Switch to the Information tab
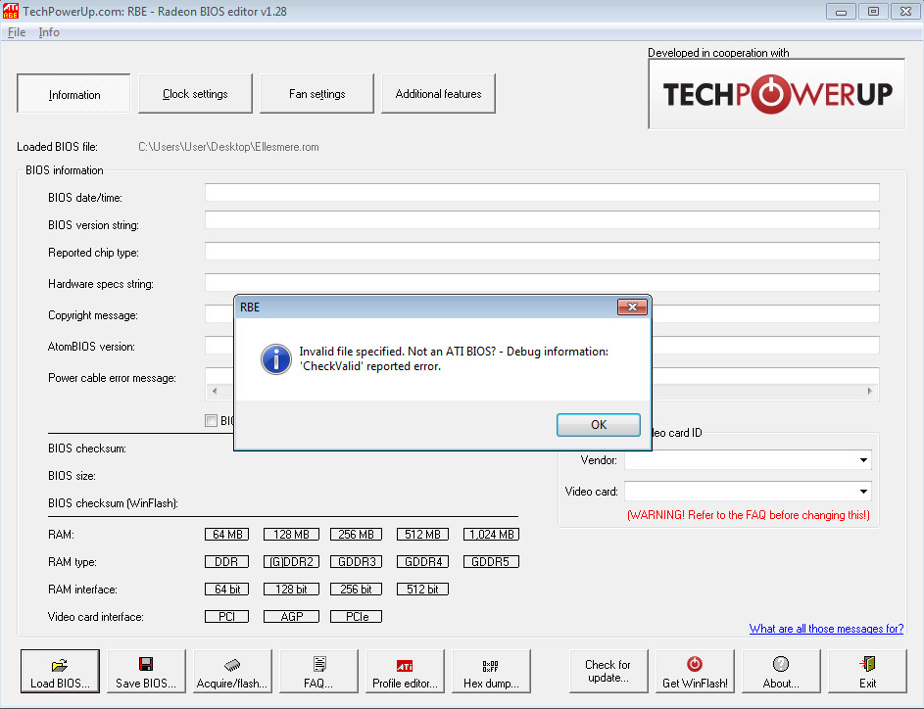This screenshot has height=709, width=924. tap(73, 94)
